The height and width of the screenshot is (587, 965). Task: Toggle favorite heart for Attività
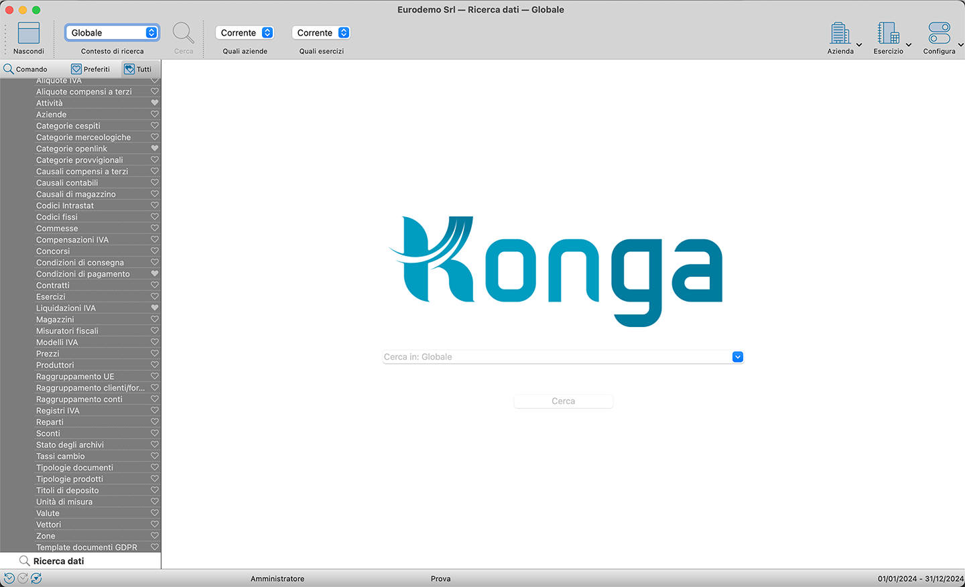(155, 103)
